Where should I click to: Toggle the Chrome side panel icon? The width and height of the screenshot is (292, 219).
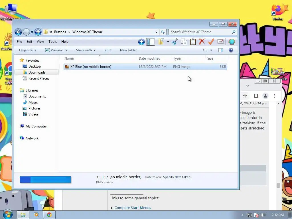coord(256,96)
